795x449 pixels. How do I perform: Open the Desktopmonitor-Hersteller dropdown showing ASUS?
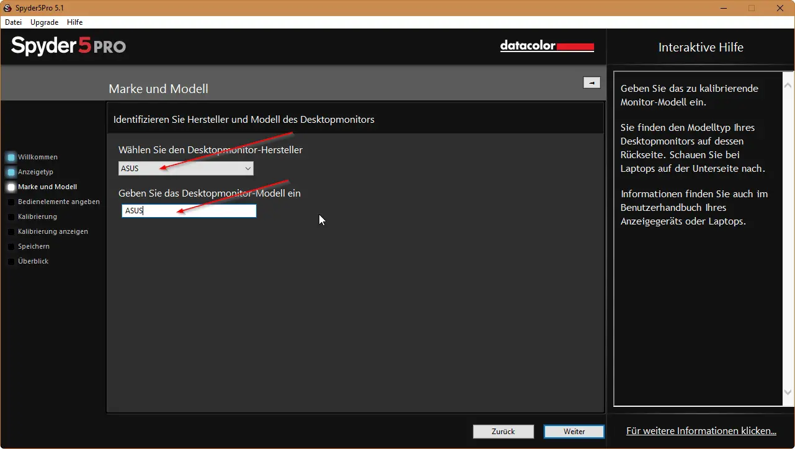pos(186,169)
